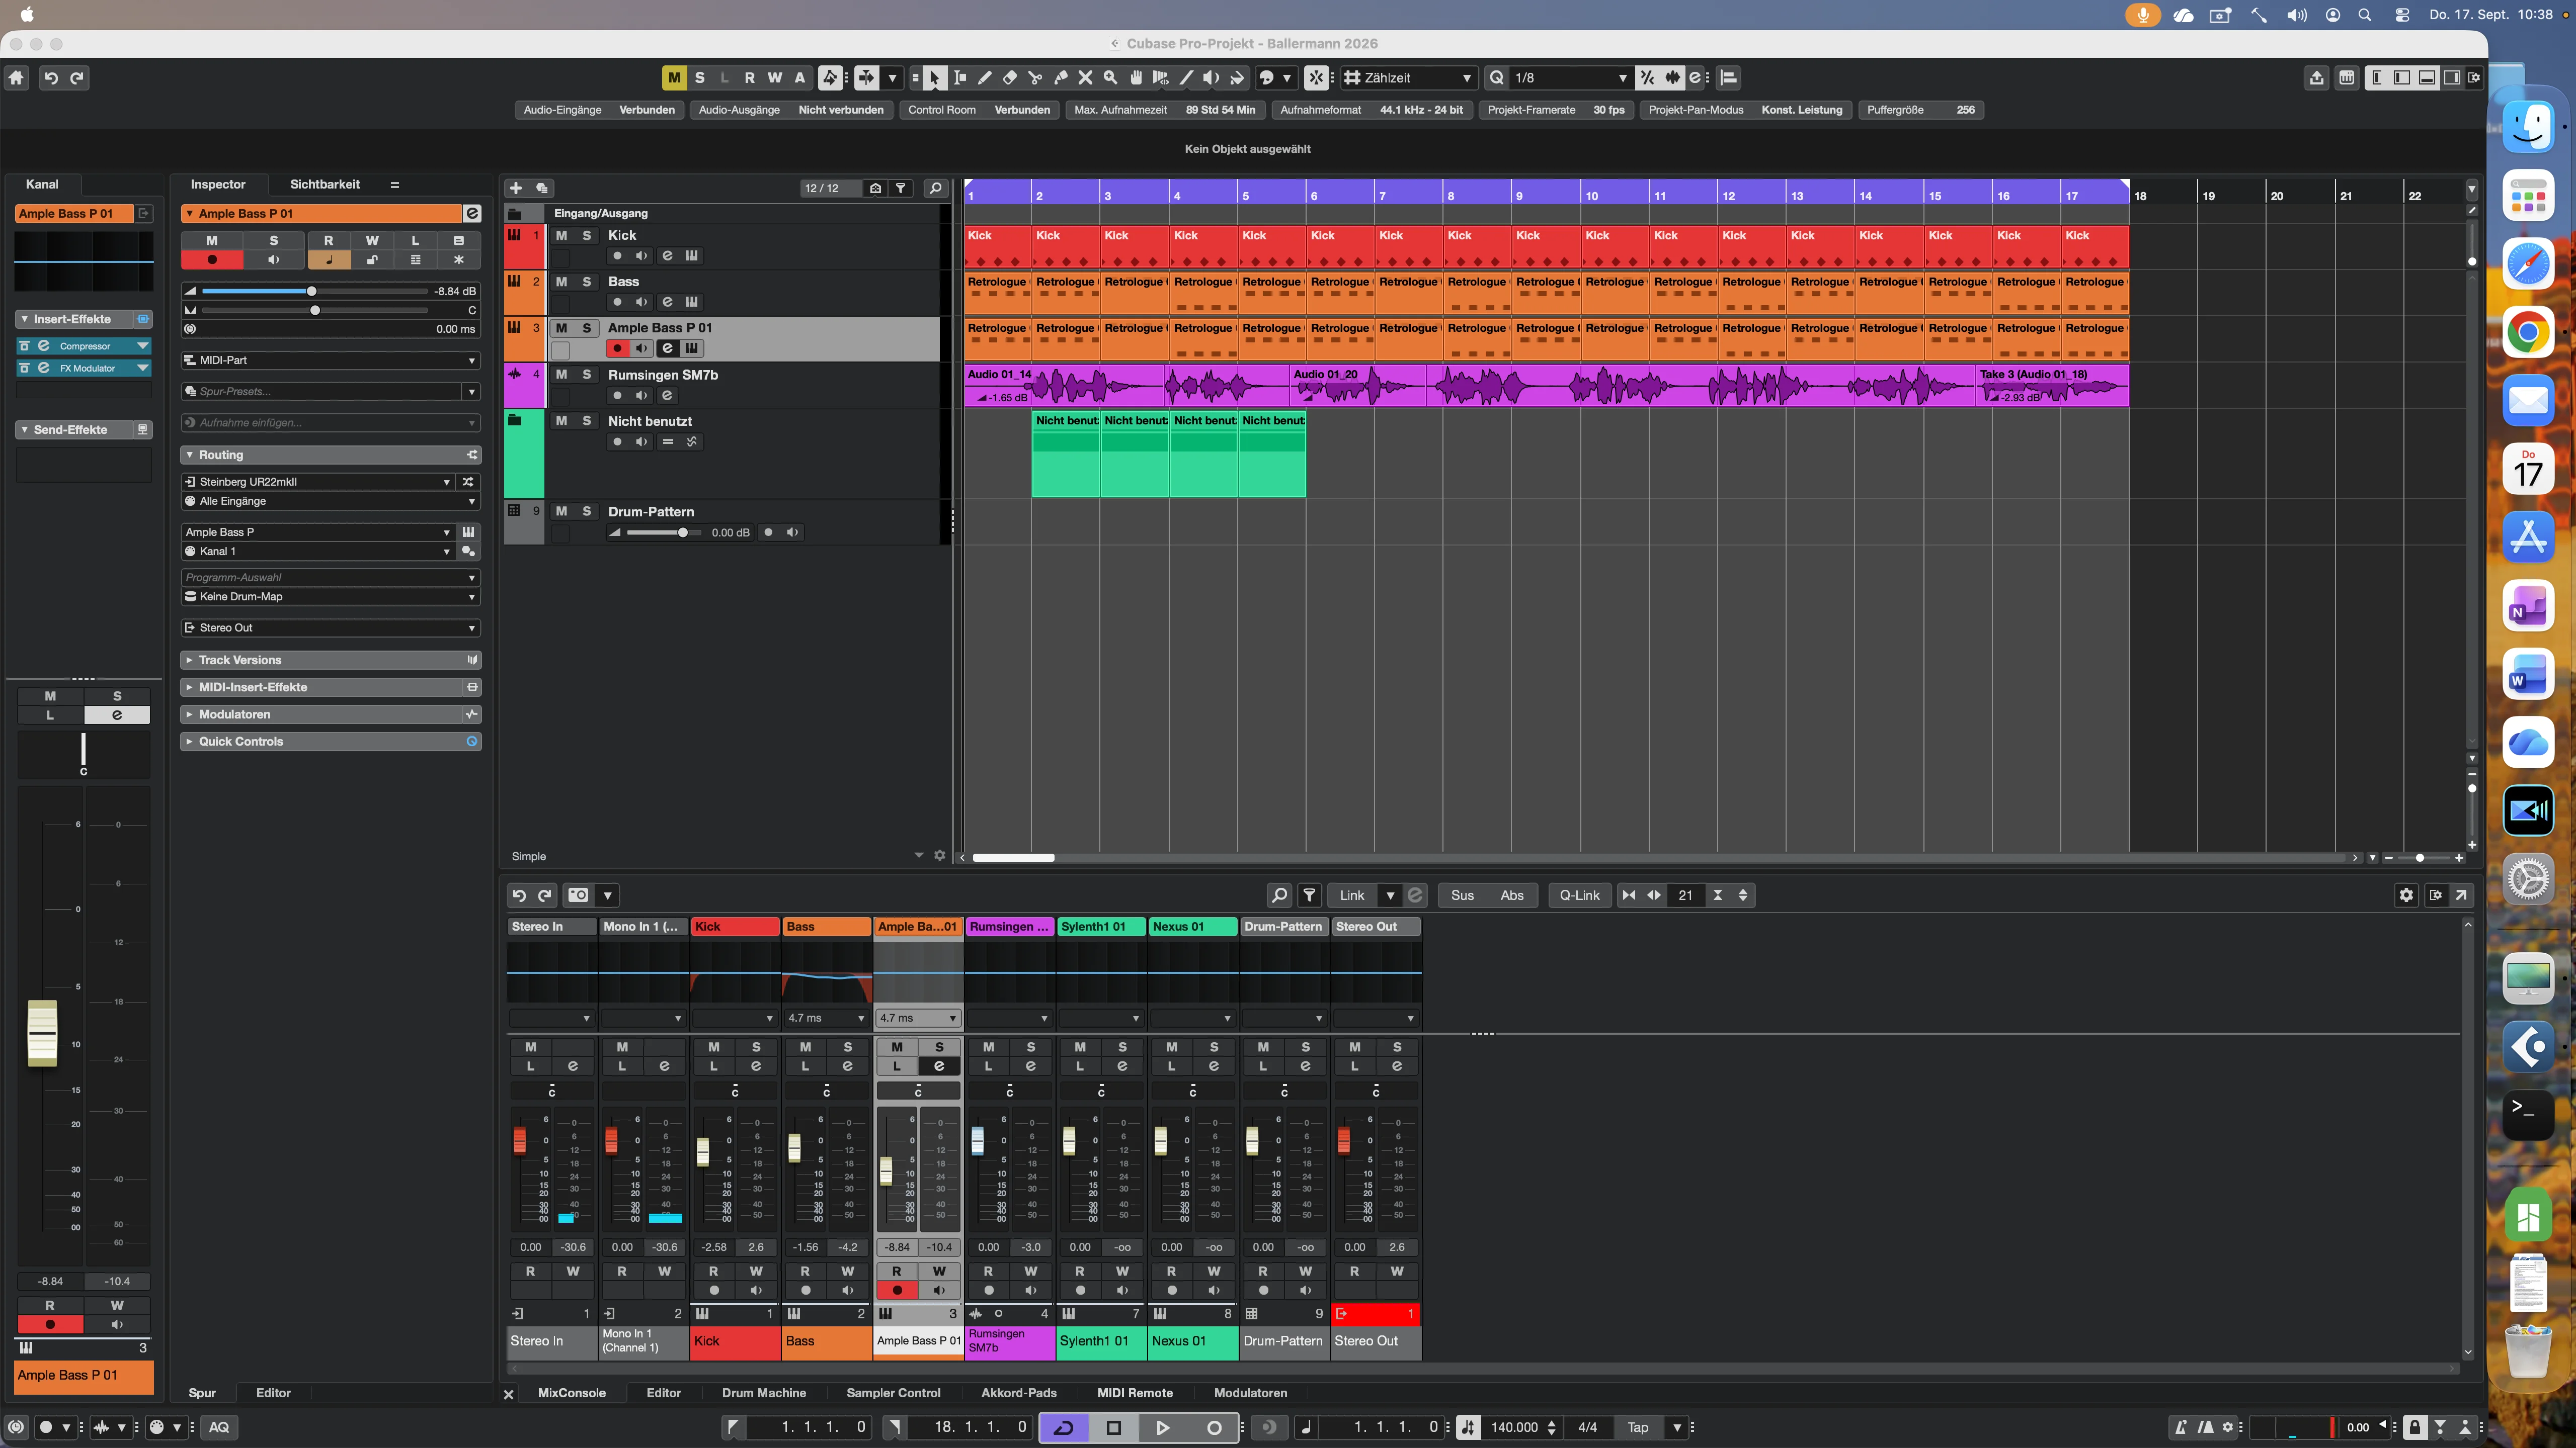Open the Sampler Control tab
Viewport: 2576px width, 1448px height.
(893, 1393)
